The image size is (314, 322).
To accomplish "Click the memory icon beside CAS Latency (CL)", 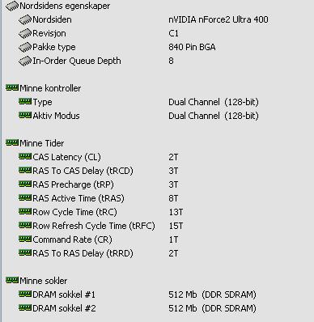I will point(25,156).
